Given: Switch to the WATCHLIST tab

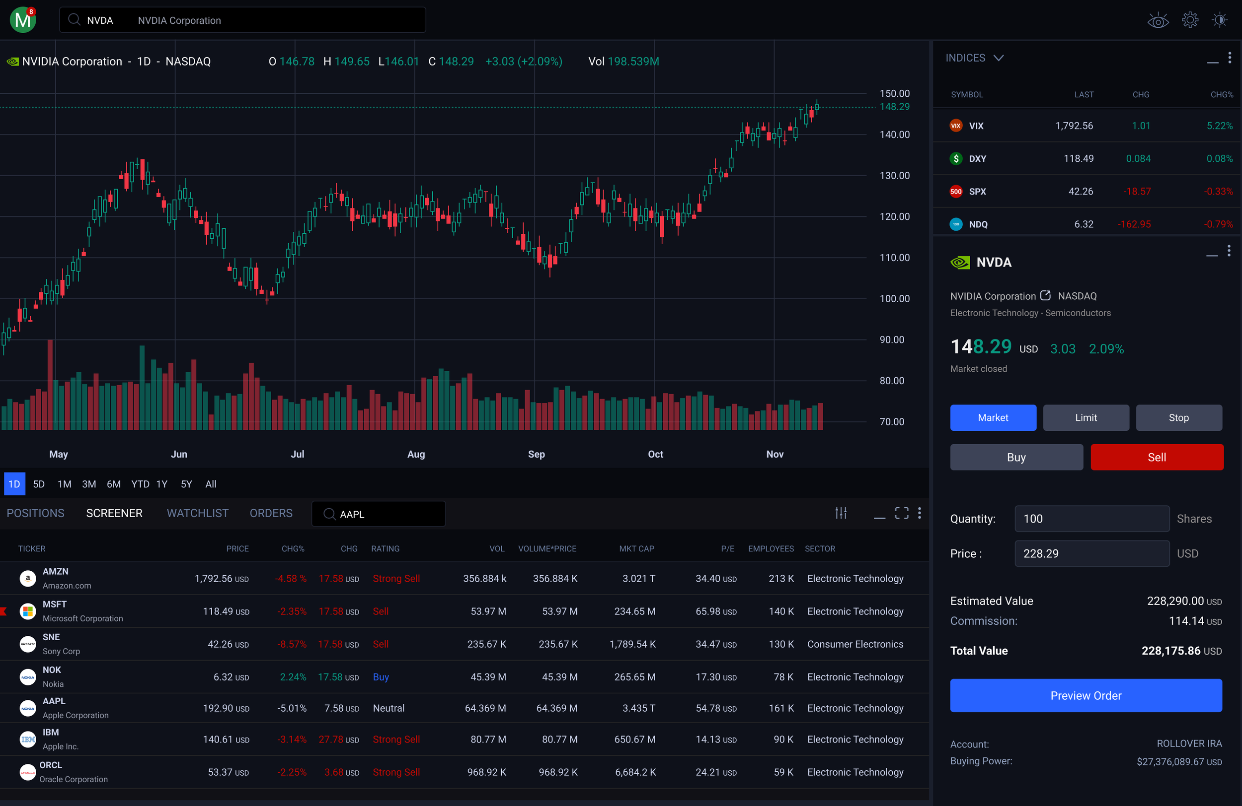Looking at the screenshot, I should (x=197, y=513).
